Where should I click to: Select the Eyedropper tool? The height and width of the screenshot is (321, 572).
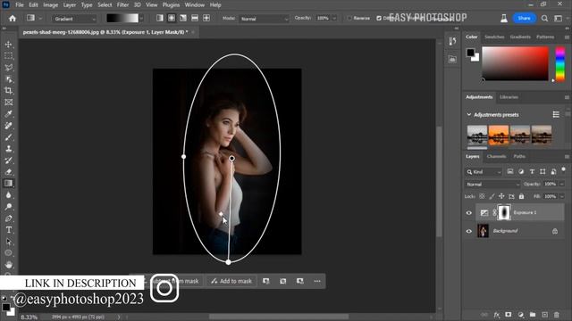pos(8,114)
